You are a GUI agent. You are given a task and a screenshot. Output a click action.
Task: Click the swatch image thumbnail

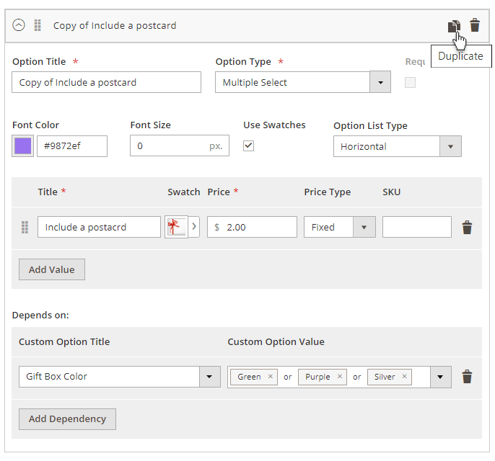tap(176, 228)
